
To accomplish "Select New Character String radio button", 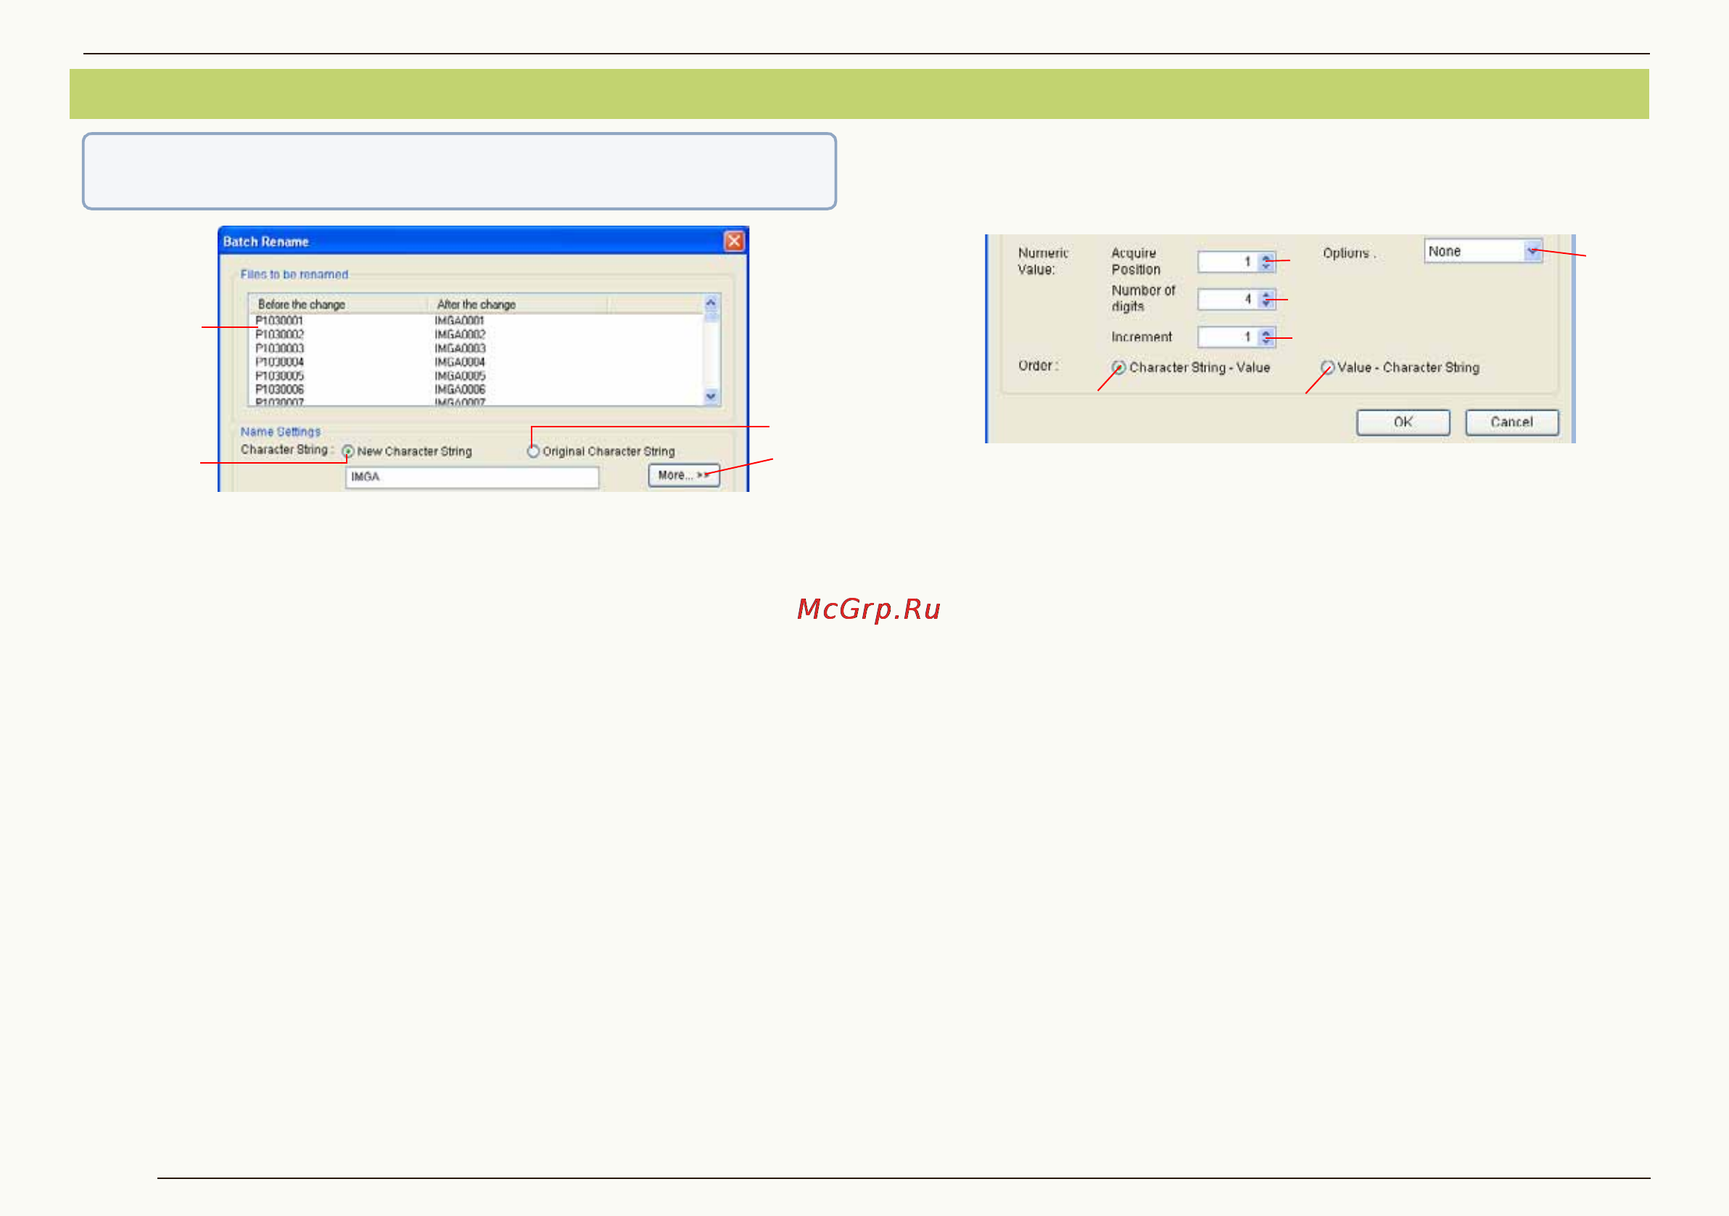I will pos(348,451).
